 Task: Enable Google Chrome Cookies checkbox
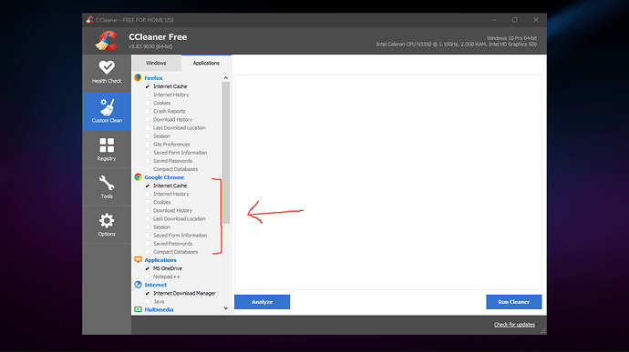point(147,202)
